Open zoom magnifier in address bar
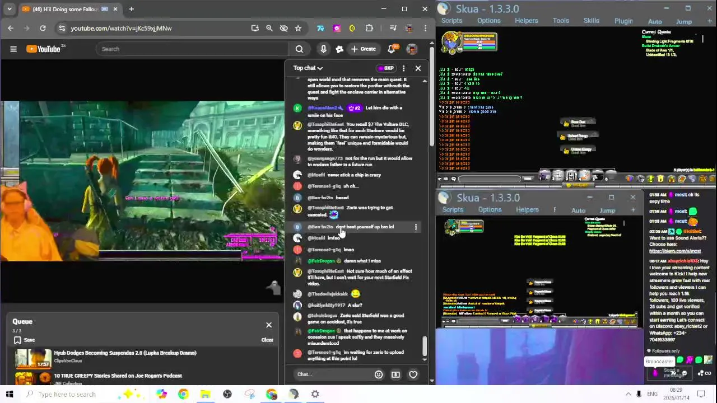The width and height of the screenshot is (717, 403). coord(269,28)
